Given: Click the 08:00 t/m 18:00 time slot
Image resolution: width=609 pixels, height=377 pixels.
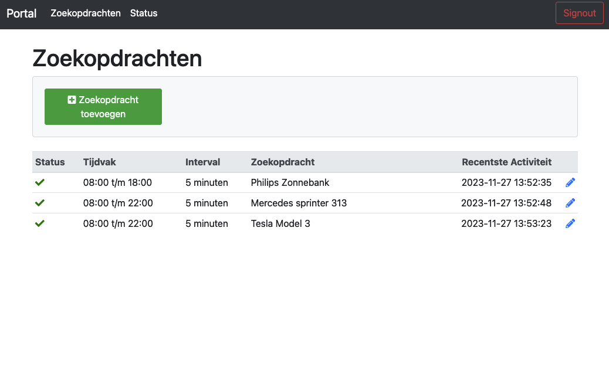Looking at the screenshot, I should pyautogui.click(x=117, y=182).
